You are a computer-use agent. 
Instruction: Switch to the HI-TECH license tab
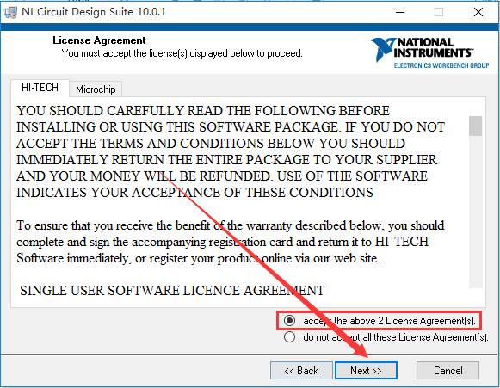point(40,88)
